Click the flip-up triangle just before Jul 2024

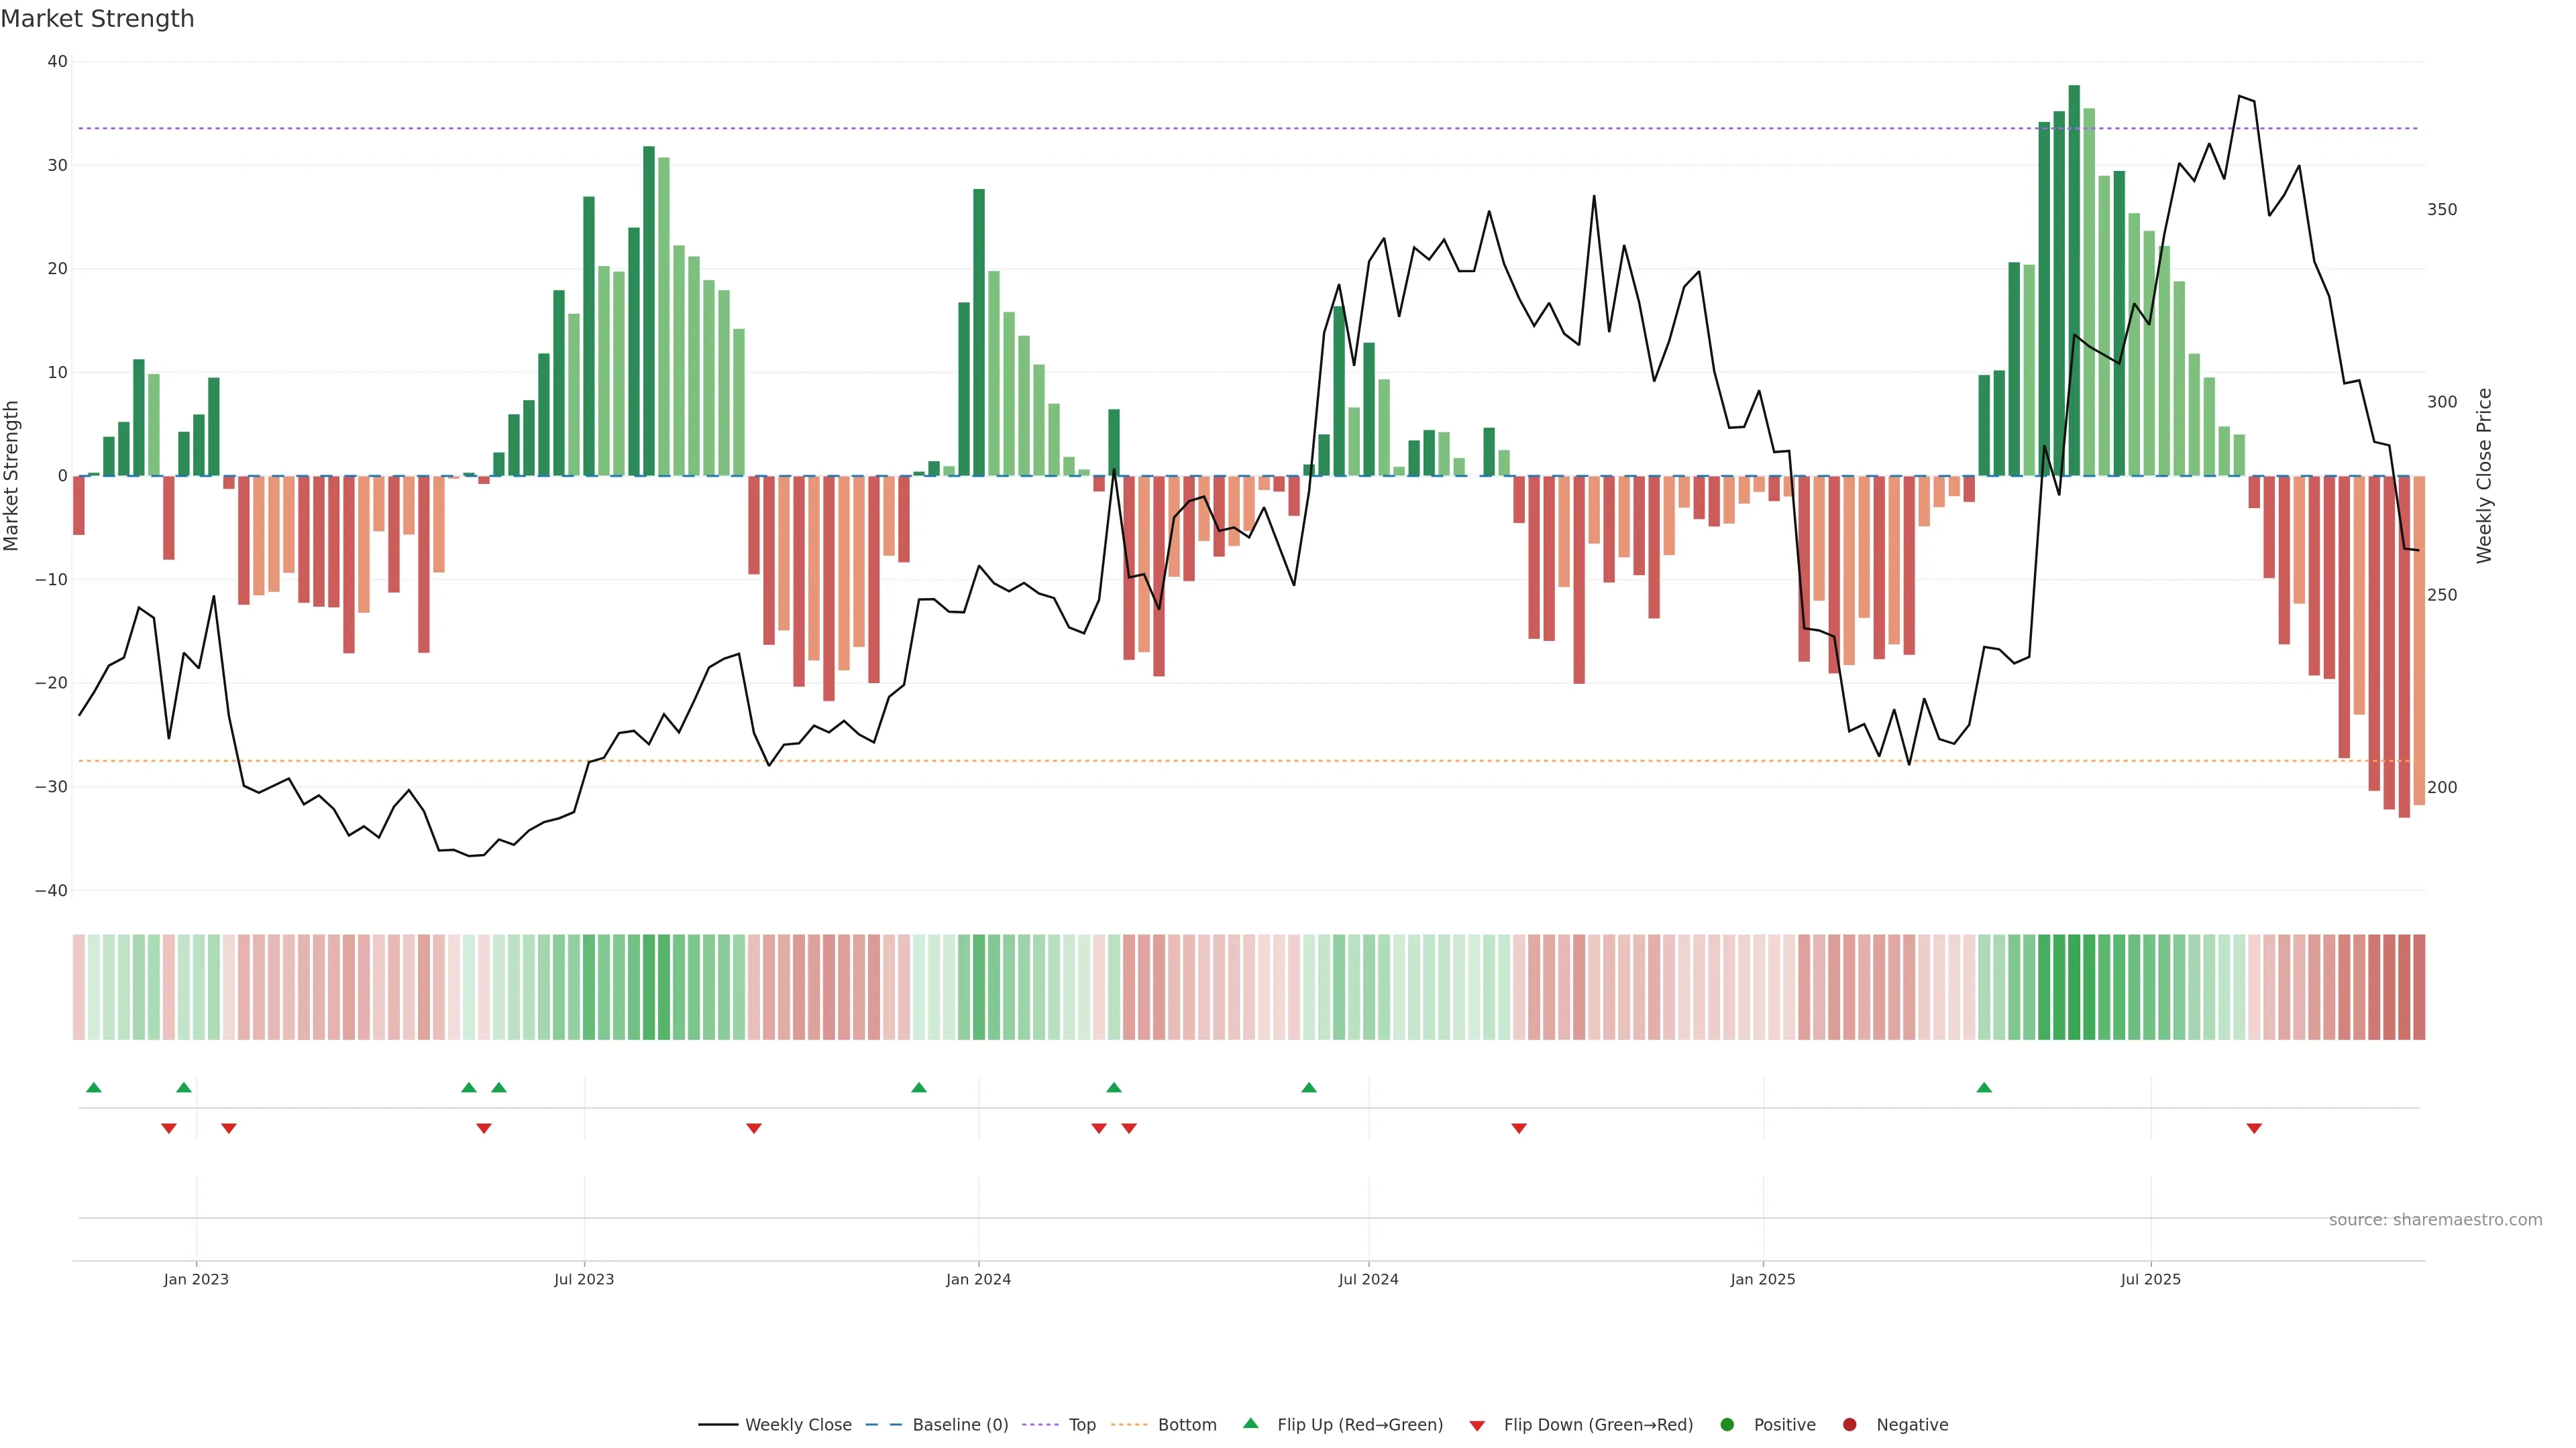1309,1087
